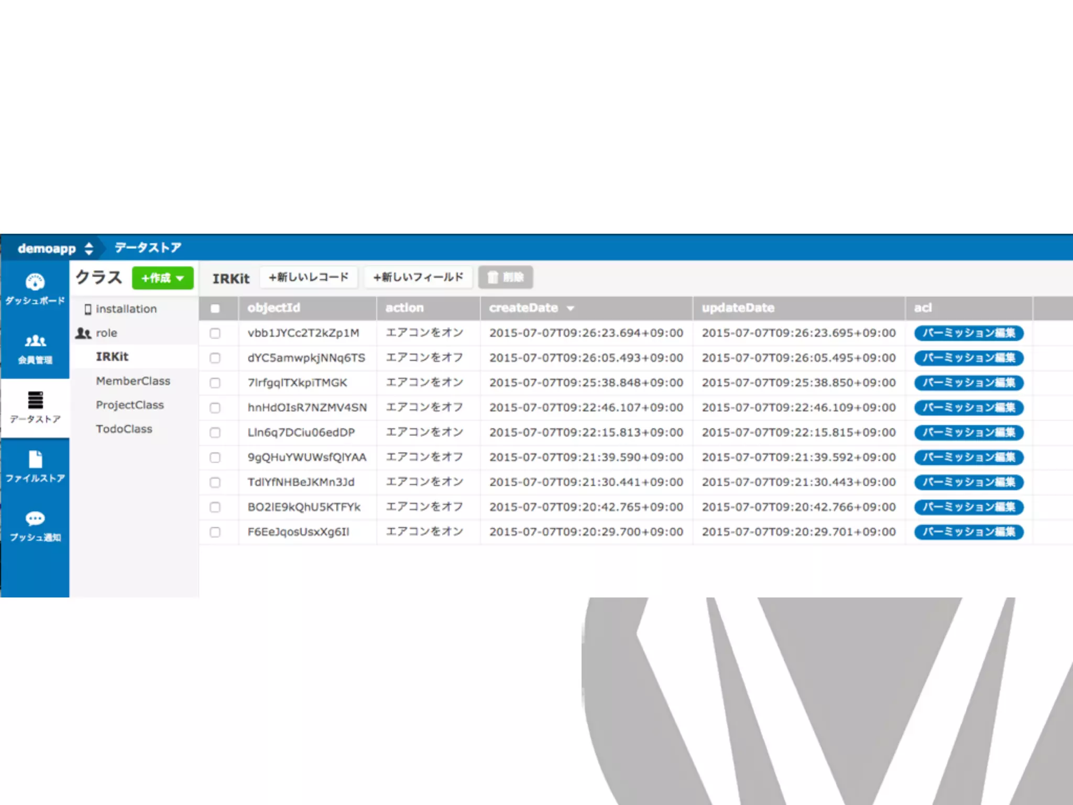Viewport: 1073px width, 805px height.
Task: Click the add new record button
Action: (x=309, y=277)
